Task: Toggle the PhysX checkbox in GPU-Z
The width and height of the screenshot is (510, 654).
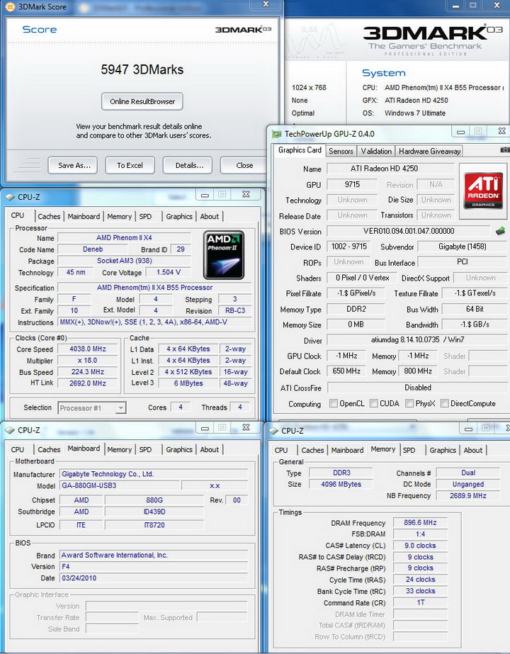Action: [409, 403]
